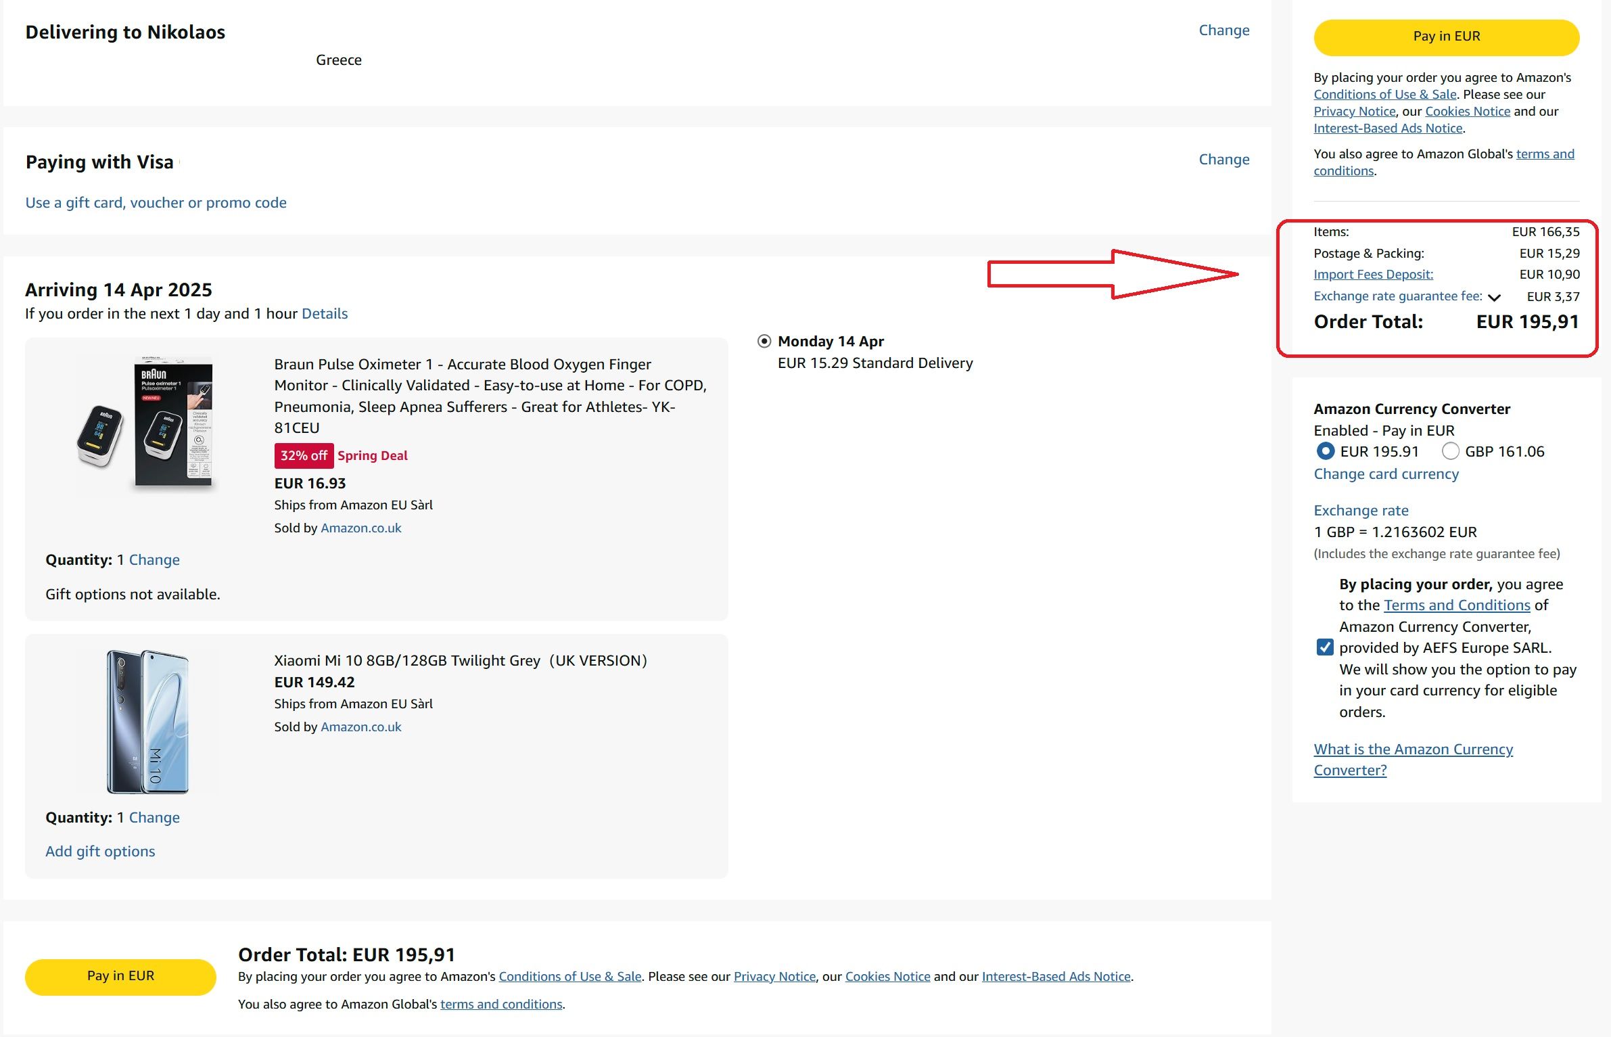Open bottom Conditions of Use & Sale link
Screen dimensions: 1611x1037
(x=570, y=977)
